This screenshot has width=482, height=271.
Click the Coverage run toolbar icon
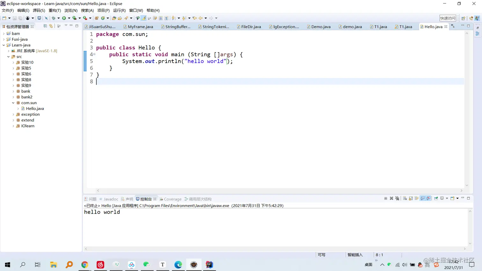[74, 18]
